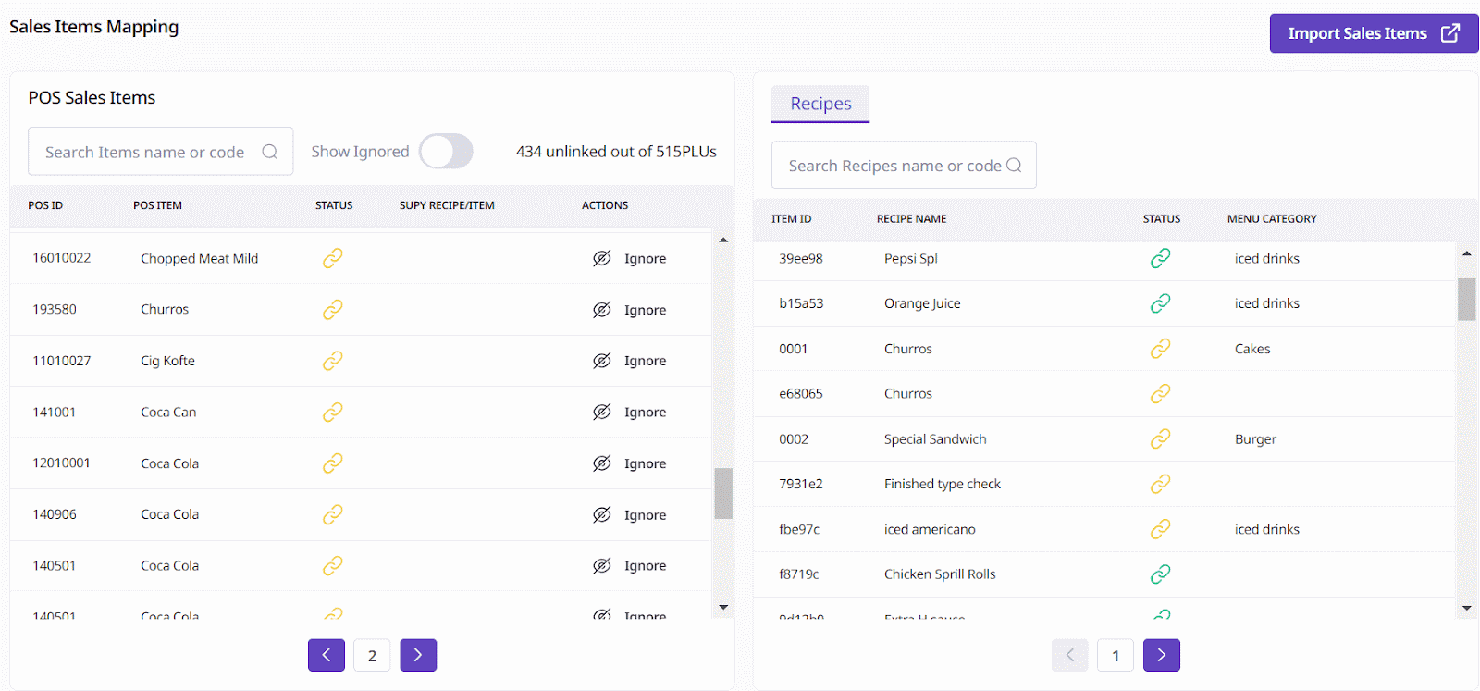Ignore the Coca Can POS item
The image size is (1480, 691).
pos(630,413)
